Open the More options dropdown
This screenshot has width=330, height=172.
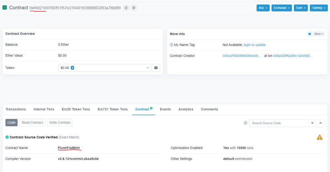tap(319, 34)
